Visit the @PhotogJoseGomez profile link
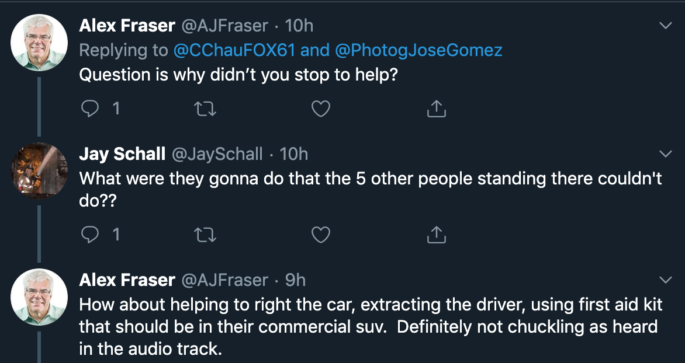 [418, 50]
